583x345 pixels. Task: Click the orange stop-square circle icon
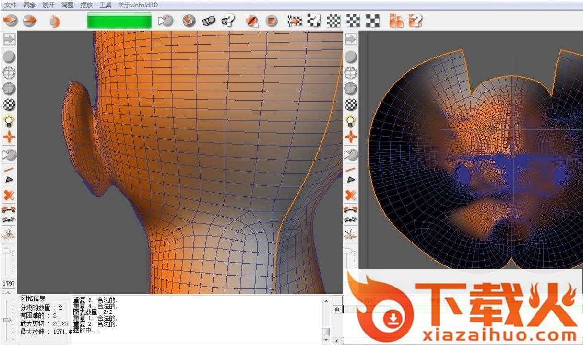272,21
